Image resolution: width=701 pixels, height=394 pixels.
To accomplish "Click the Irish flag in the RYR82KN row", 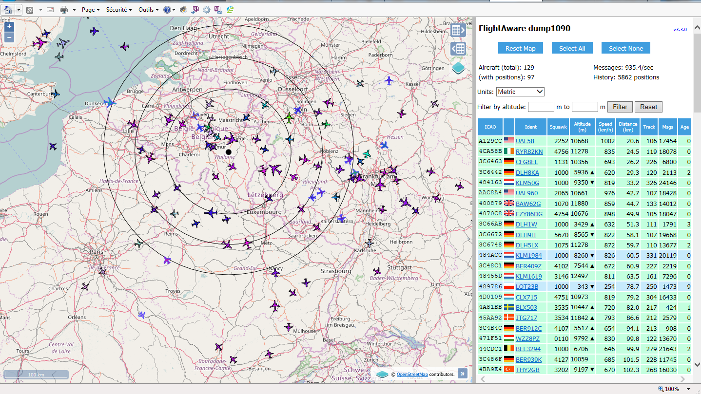I will coord(509,151).
